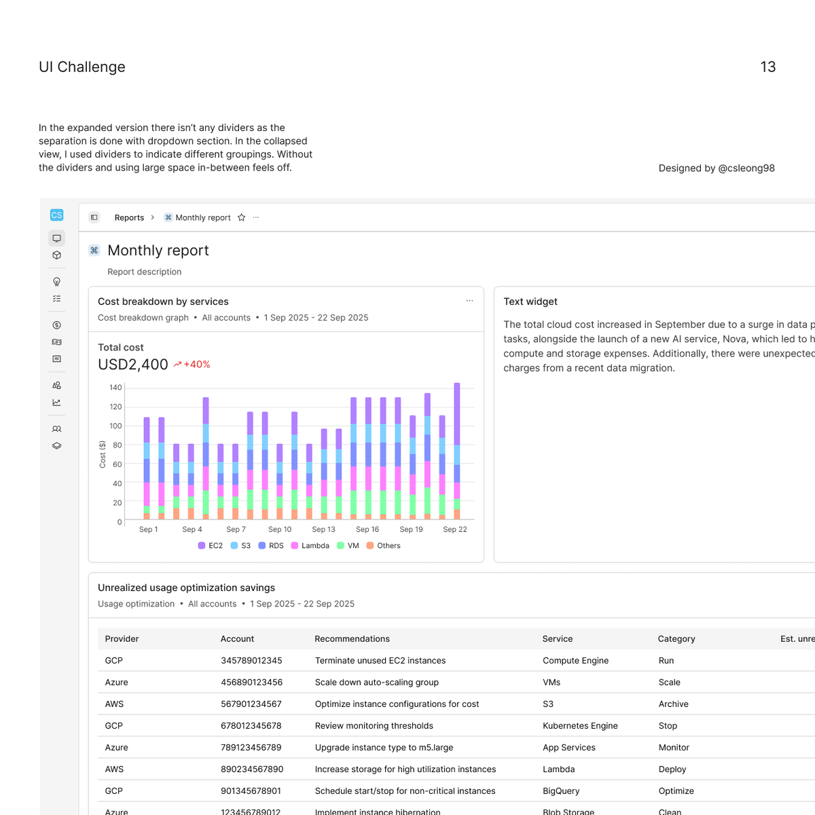Open the line chart sidebar icon

point(57,402)
